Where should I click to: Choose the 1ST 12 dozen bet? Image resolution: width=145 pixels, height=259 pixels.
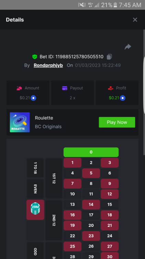pyautogui.click(x=54, y=179)
